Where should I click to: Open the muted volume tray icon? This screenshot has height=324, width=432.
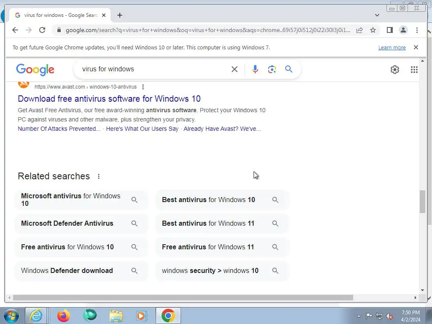click(389, 316)
